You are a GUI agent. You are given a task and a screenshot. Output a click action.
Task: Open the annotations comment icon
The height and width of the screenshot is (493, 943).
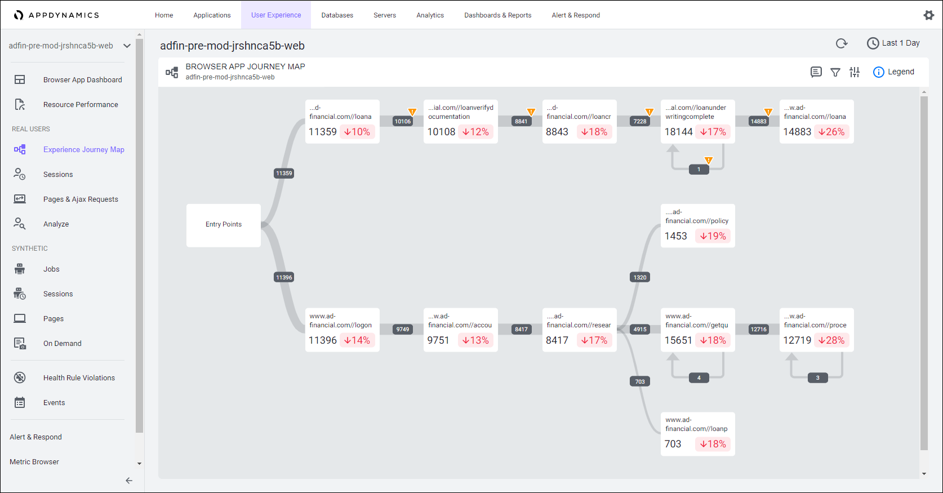pyautogui.click(x=816, y=72)
